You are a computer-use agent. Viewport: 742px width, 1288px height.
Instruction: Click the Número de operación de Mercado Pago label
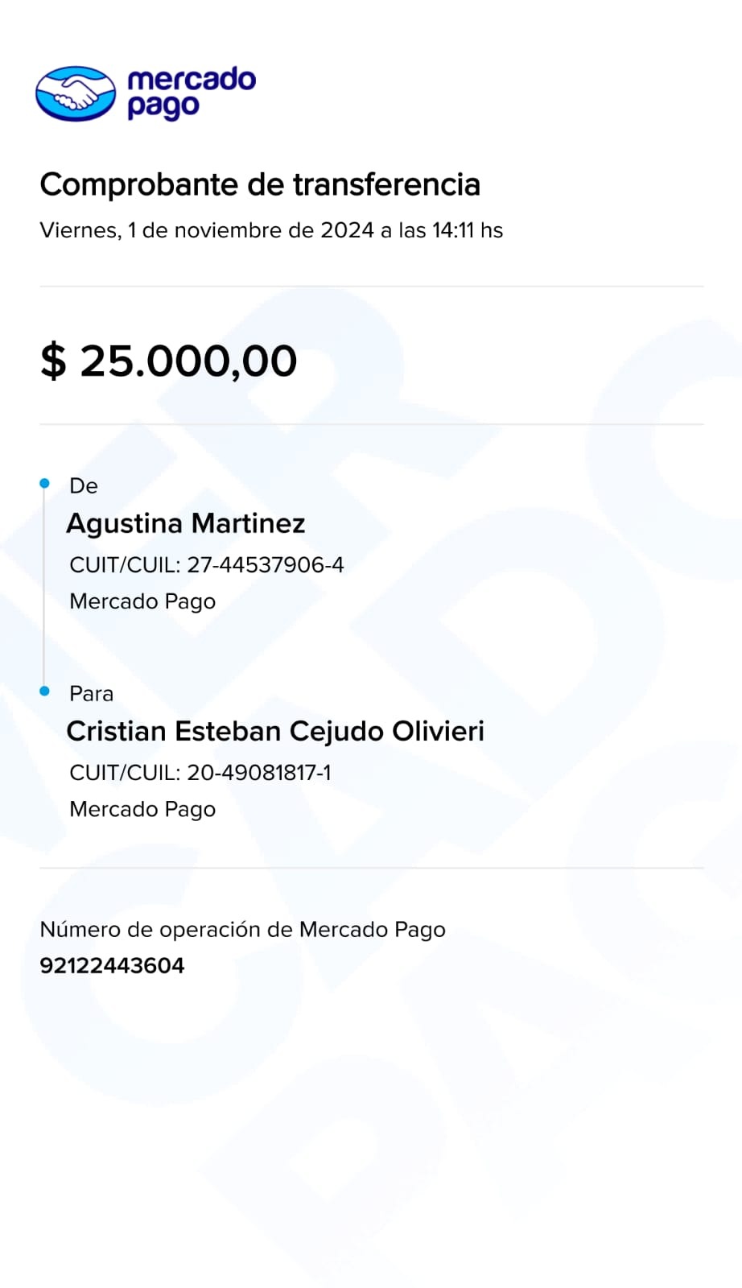242,930
